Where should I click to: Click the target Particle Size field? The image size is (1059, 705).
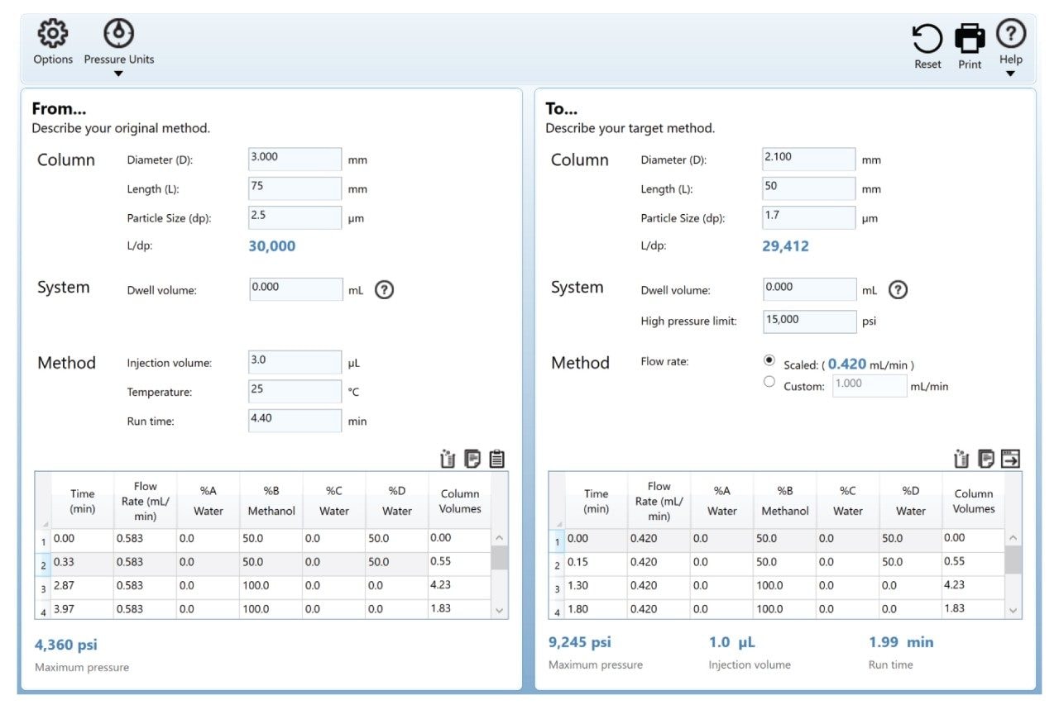click(809, 217)
